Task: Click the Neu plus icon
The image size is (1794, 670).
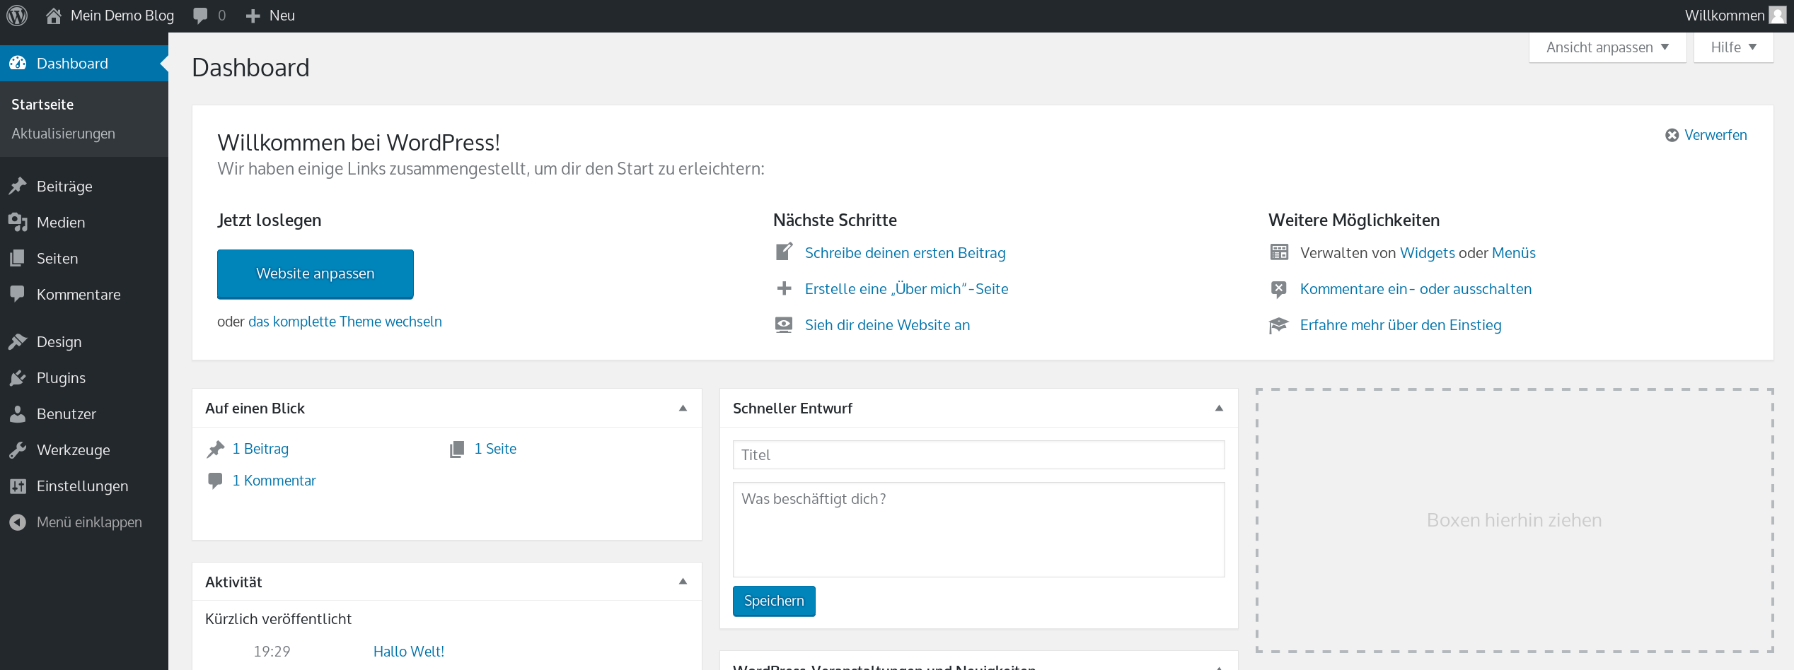Action: (x=252, y=15)
